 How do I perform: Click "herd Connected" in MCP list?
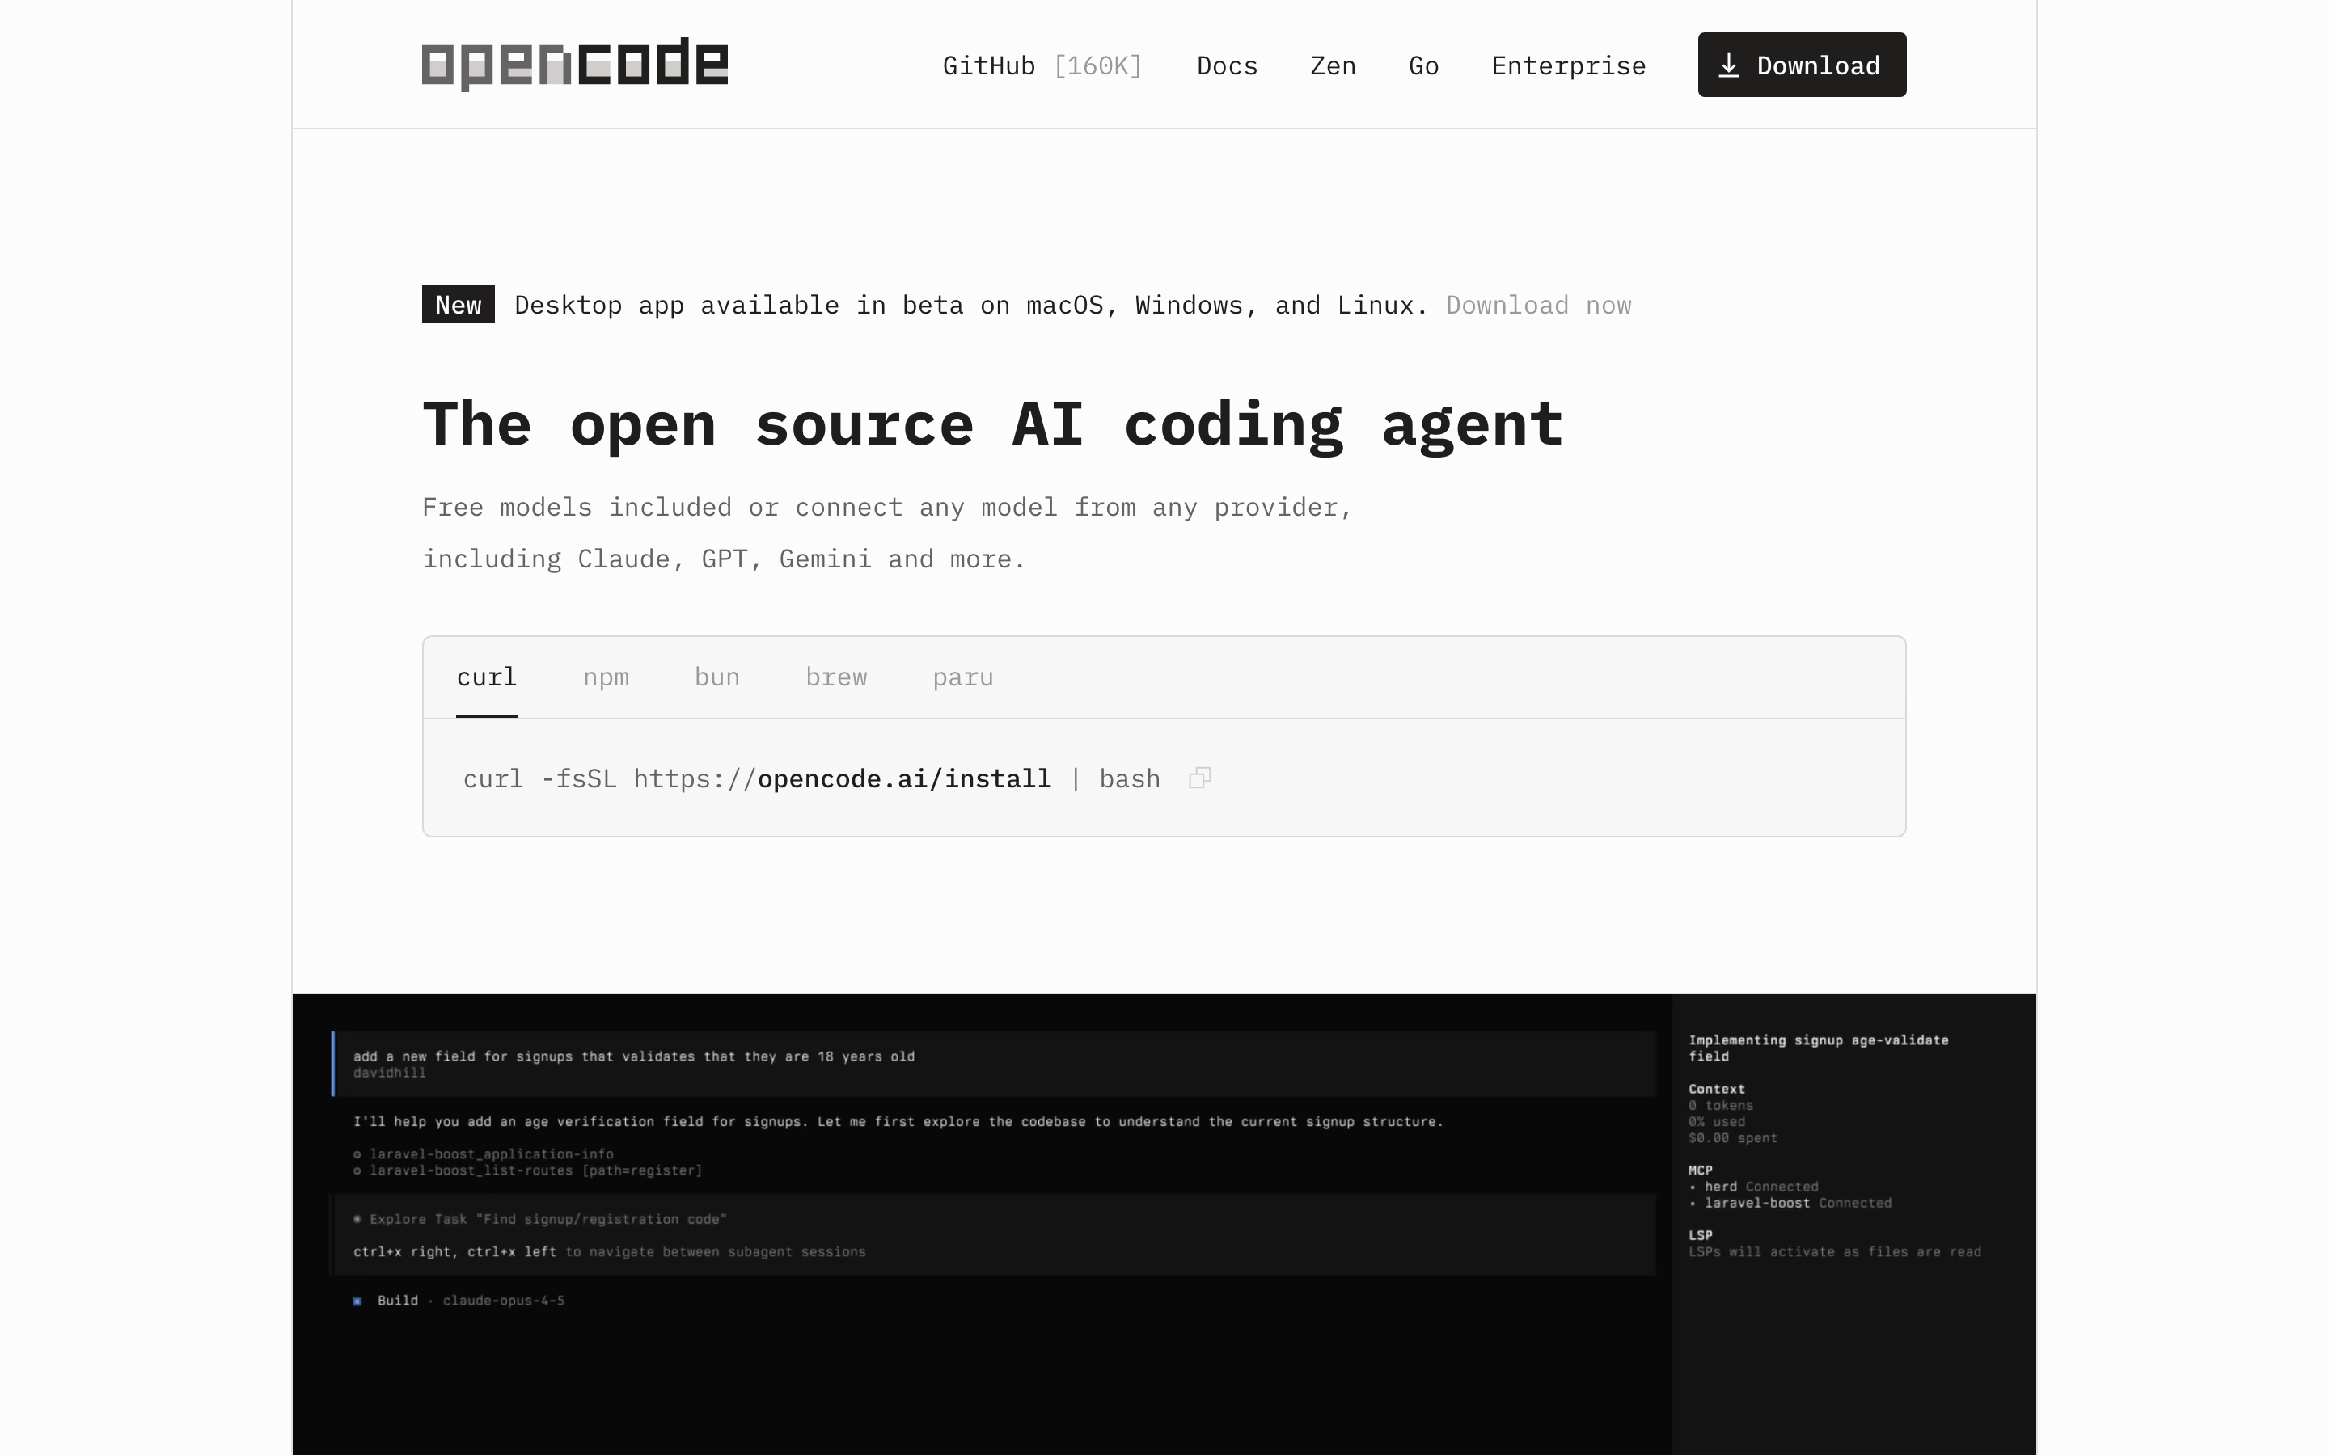pos(1755,1187)
